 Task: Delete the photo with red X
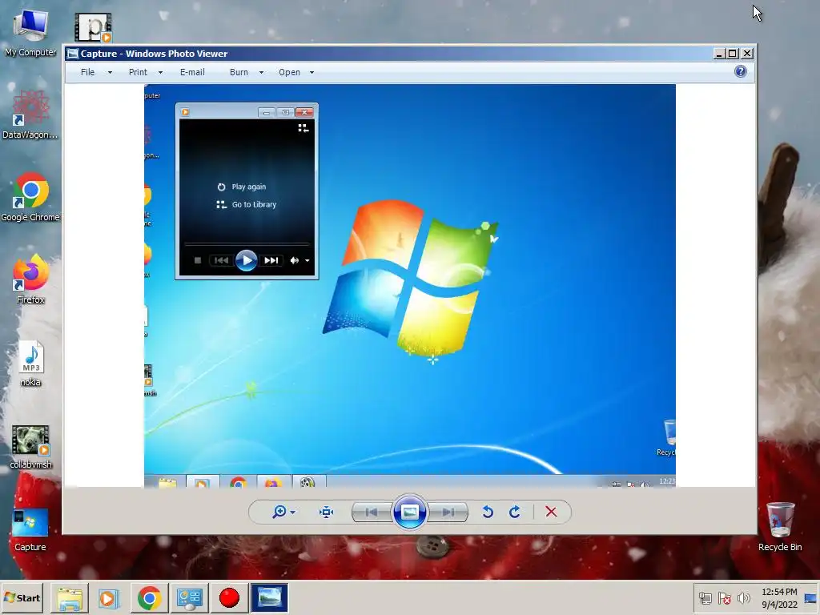pos(551,512)
